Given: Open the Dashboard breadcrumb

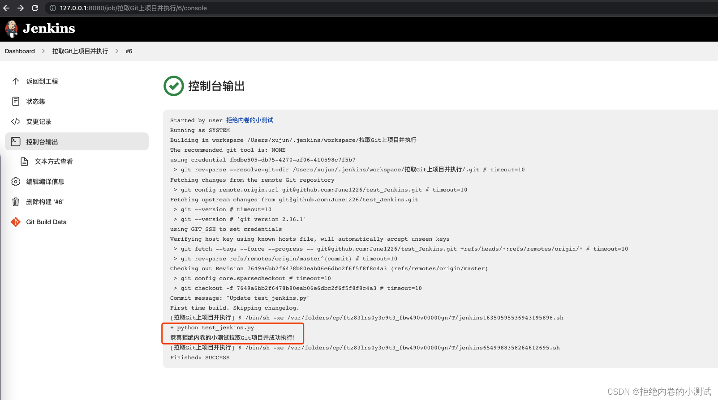Looking at the screenshot, I should point(20,51).
